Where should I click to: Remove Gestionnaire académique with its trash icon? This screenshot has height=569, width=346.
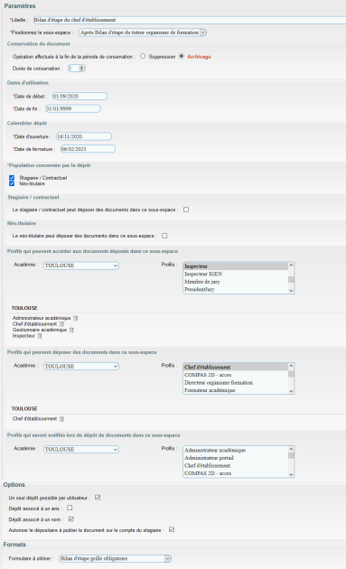point(71,331)
